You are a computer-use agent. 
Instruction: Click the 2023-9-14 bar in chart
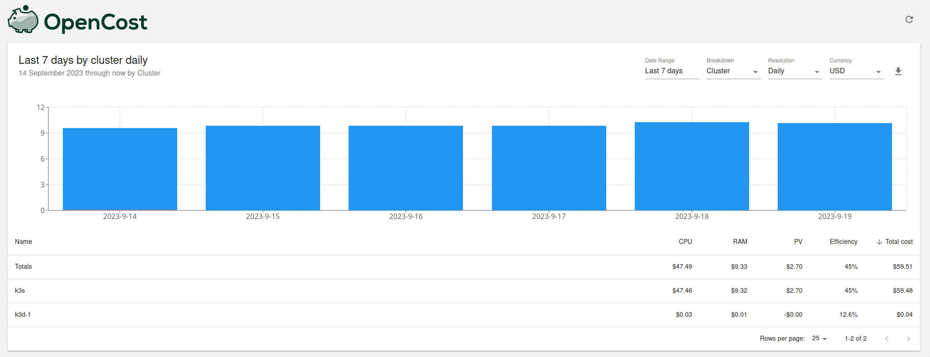[120, 169]
